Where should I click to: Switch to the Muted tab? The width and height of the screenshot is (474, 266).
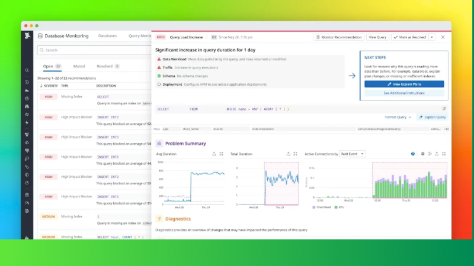click(79, 66)
